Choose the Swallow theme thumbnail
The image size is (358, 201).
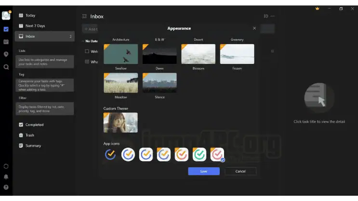(x=121, y=54)
